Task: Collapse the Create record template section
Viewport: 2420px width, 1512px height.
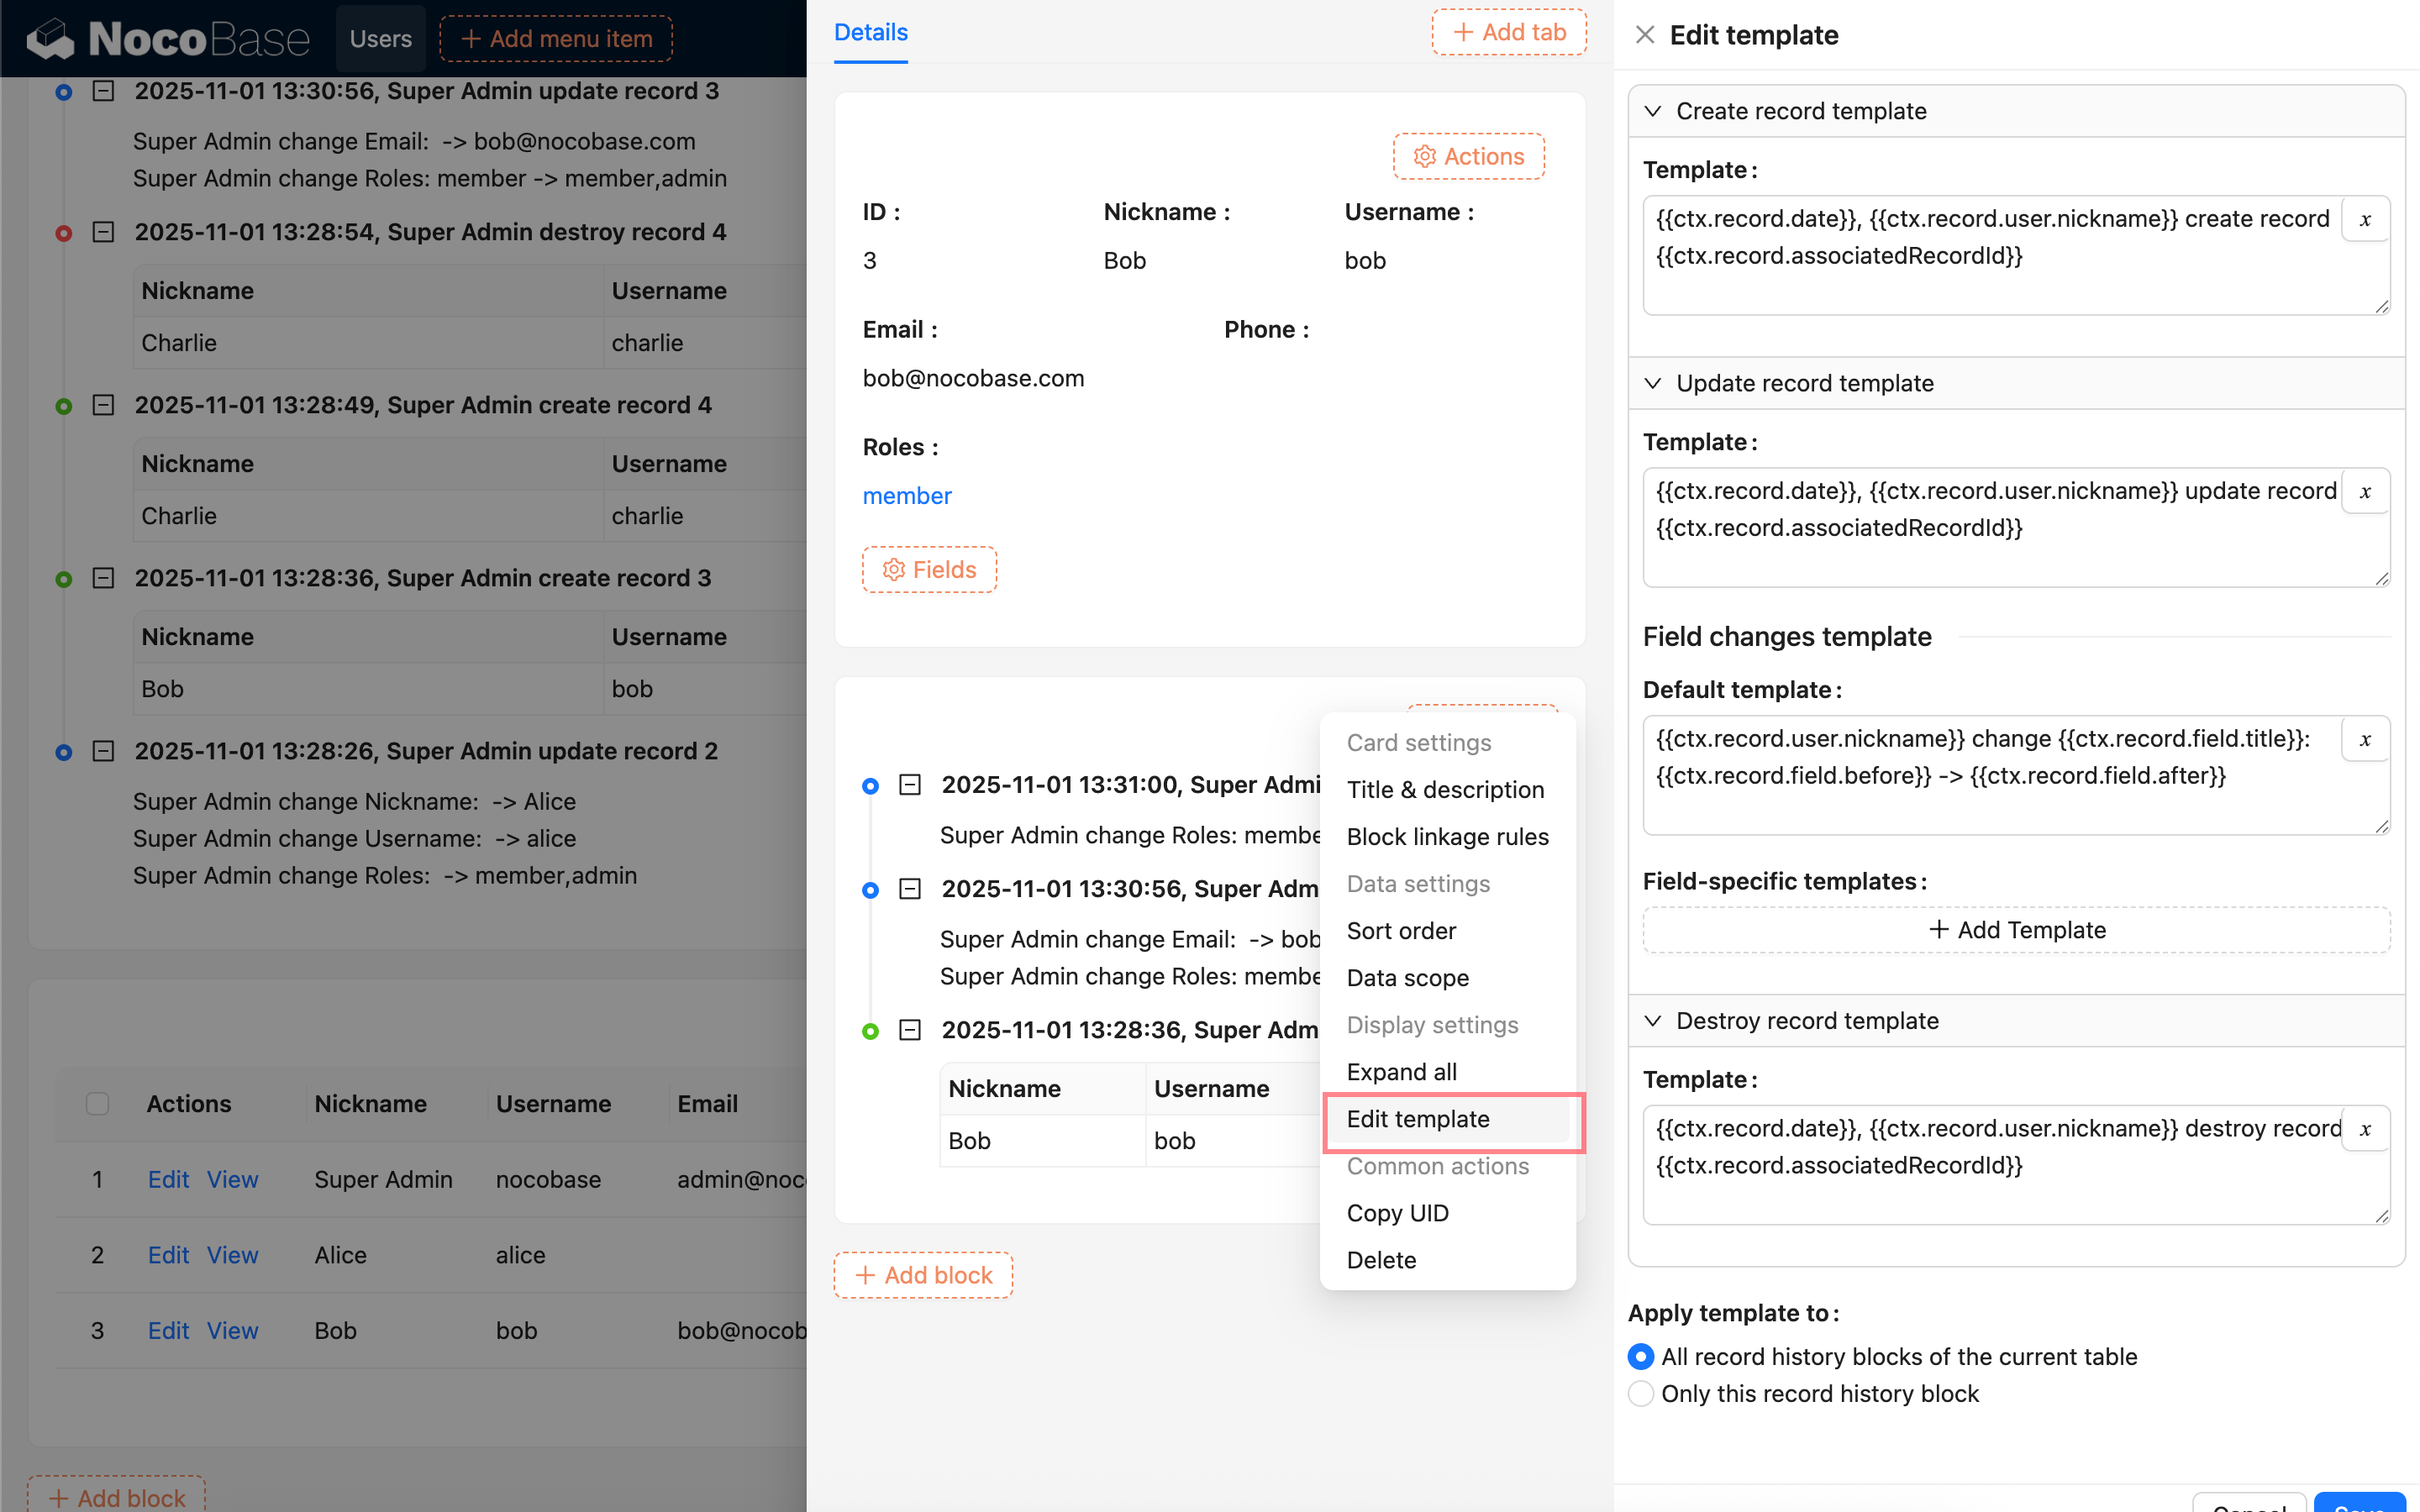Action: (x=1653, y=111)
